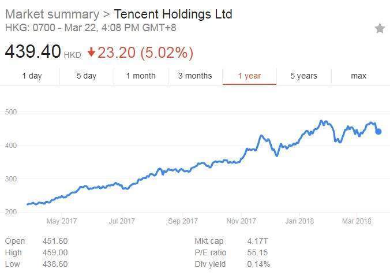
Task: Switch to the 1 day tab
Action: pyautogui.click(x=32, y=76)
